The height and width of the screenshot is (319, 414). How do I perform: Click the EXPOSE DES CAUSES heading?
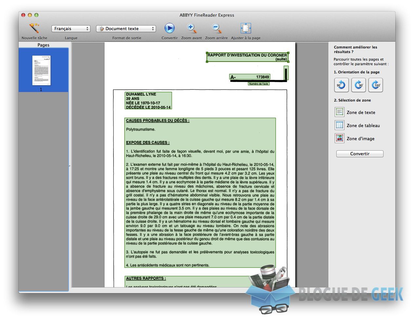coord(148,142)
